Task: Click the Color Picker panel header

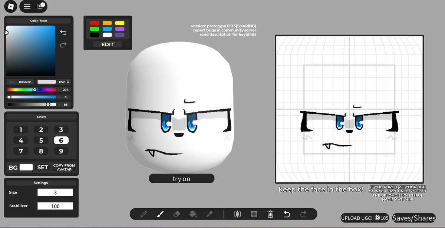Action: pos(39,21)
